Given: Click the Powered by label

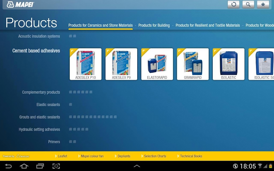Looking at the screenshot, I should 9,156.
